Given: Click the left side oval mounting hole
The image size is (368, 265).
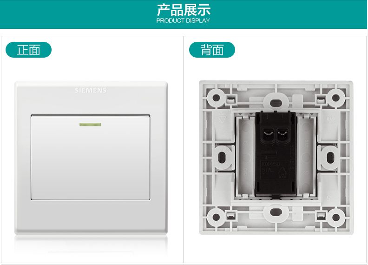Looking at the screenshot, I should click(222, 158).
